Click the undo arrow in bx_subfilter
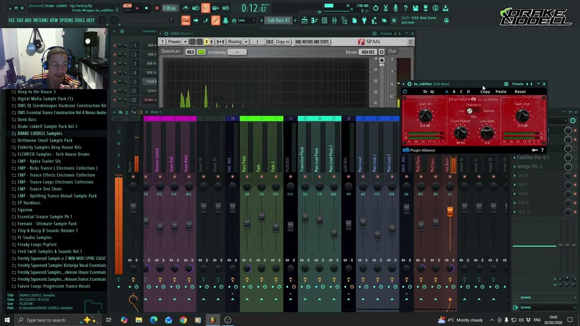 pos(425,91)
